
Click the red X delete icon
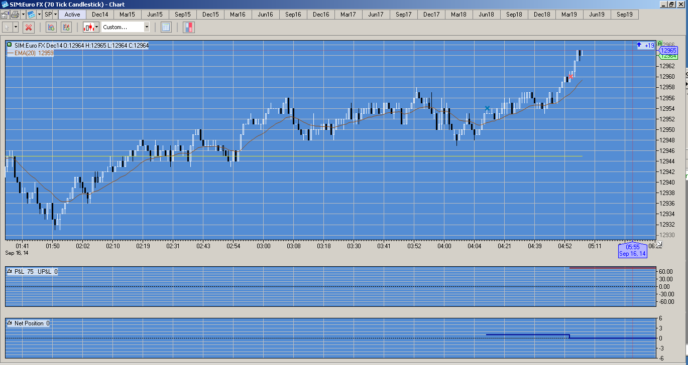coord(29,27)
